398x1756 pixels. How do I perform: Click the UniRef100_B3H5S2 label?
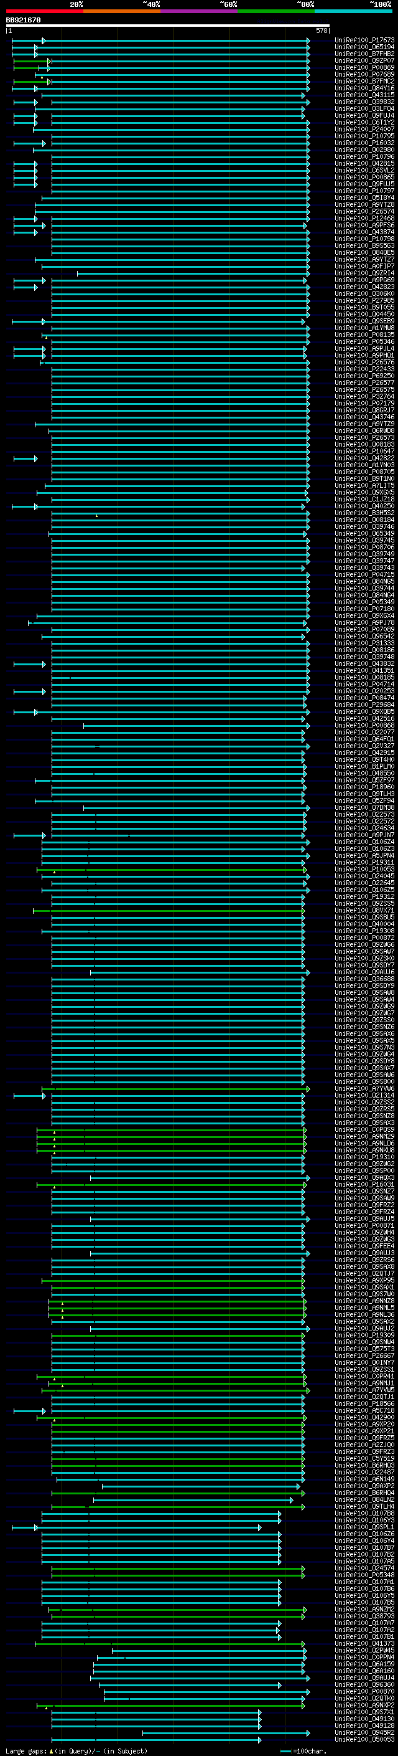click(x=364, y=513)
